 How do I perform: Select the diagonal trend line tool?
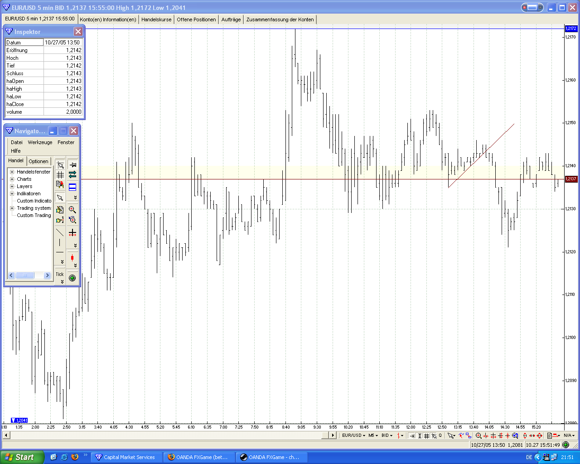60,232
